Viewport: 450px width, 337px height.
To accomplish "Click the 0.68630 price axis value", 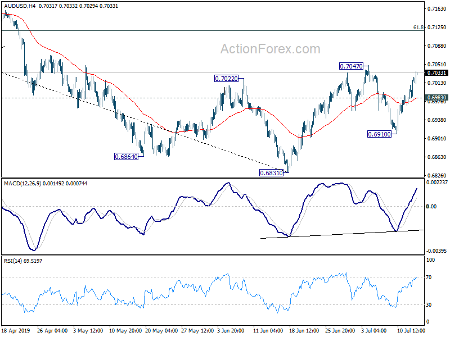I will click(x=437, y=157).
